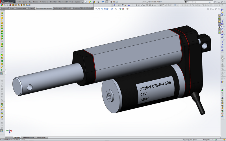Switch to the Эскиз tab
This screenshot has height=141, width=226.
tap(12, 8)
